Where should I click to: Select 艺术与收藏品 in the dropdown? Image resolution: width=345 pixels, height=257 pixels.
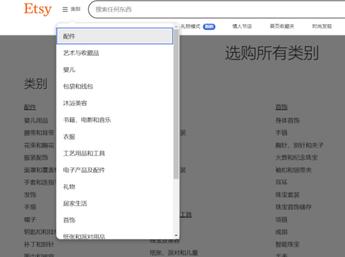(115, 53)
